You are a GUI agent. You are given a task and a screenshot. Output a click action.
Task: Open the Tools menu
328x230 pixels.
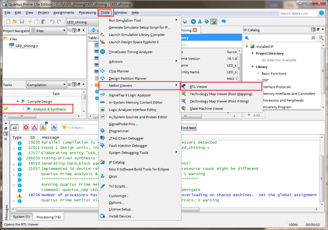click(105, 13)
